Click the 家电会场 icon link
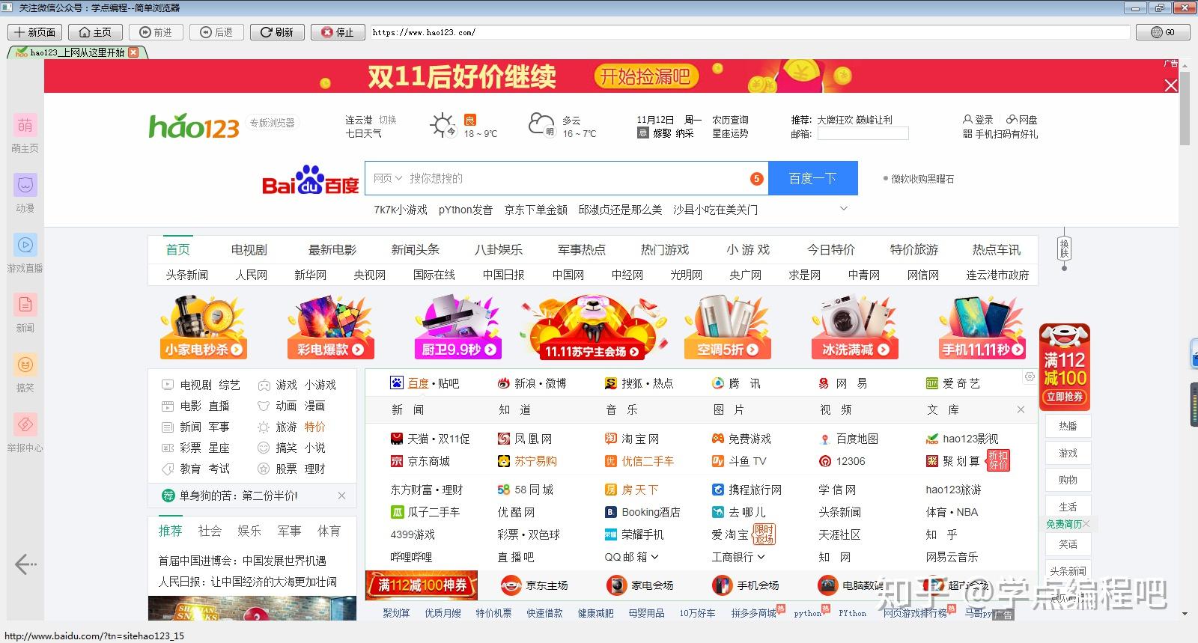This screenshot has width=1198, height=643. coord(640,585)
